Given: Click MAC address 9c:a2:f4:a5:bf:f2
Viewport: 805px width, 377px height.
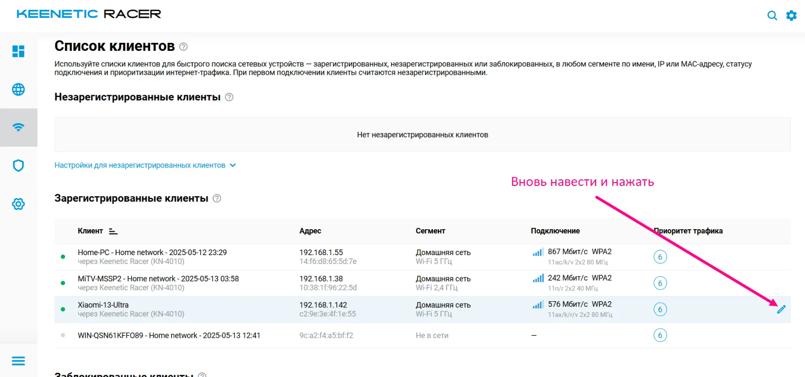Looking at the screenshot, I should pyautogui.click(x=326, y=336).
